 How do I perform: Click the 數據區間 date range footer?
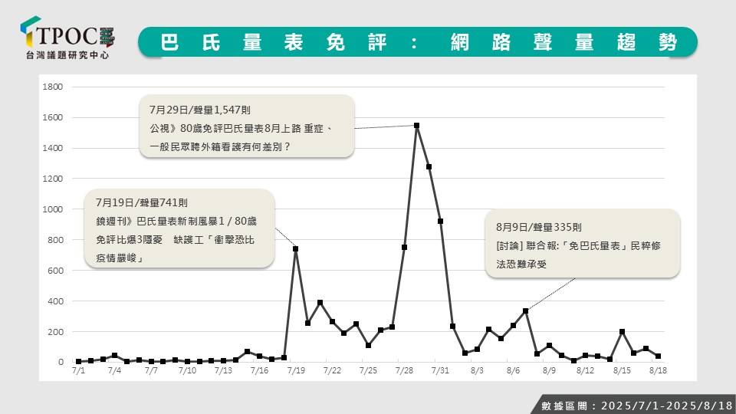pos(632,405)
